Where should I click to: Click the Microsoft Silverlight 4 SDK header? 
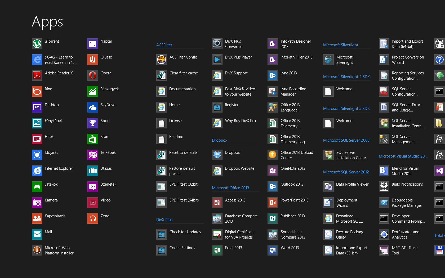click(x=346, y=77)
